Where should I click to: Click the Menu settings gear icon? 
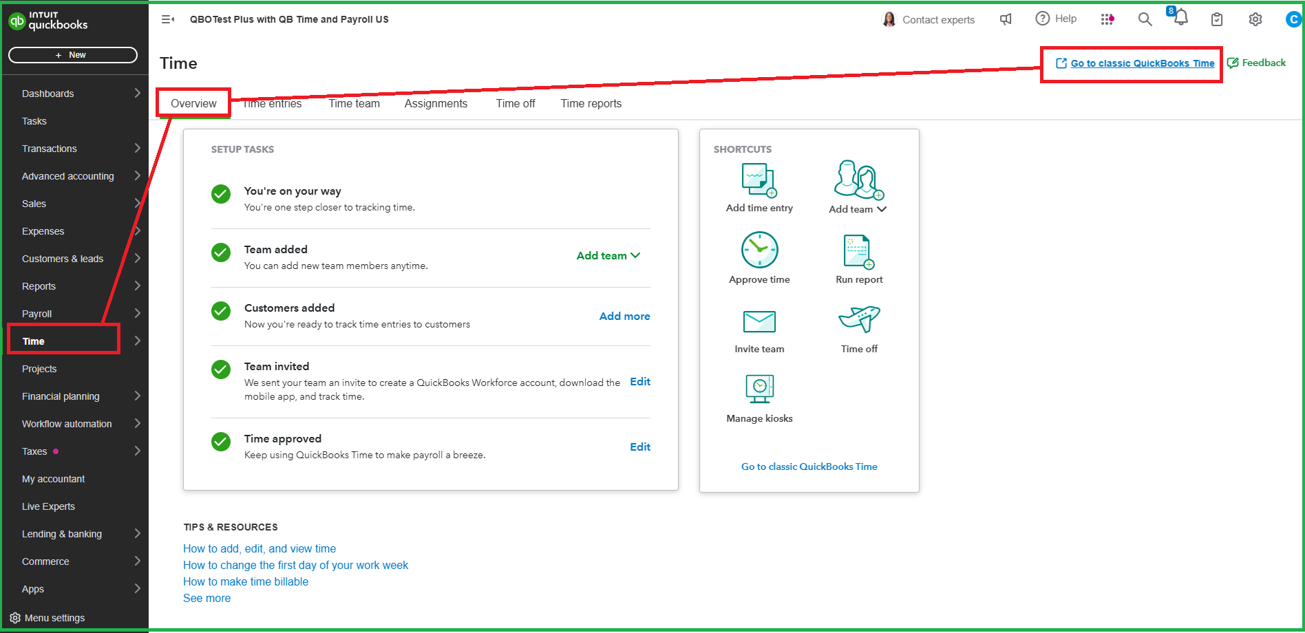15,618
